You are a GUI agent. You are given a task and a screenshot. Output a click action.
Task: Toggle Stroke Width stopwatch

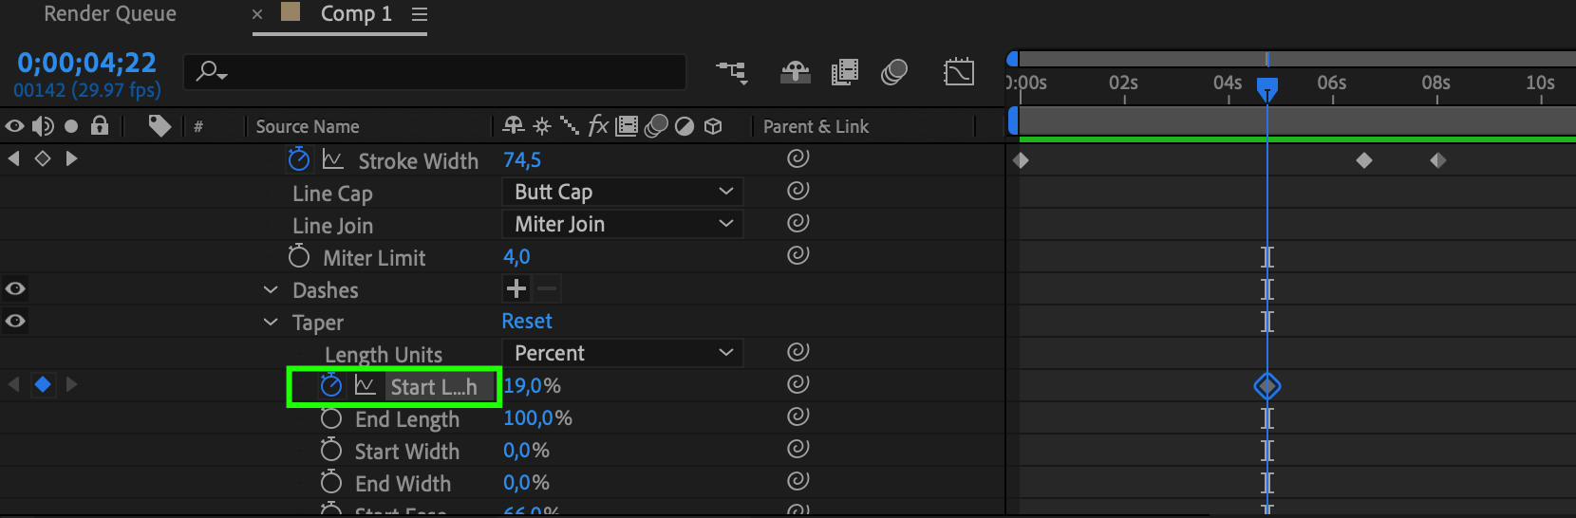299,159
